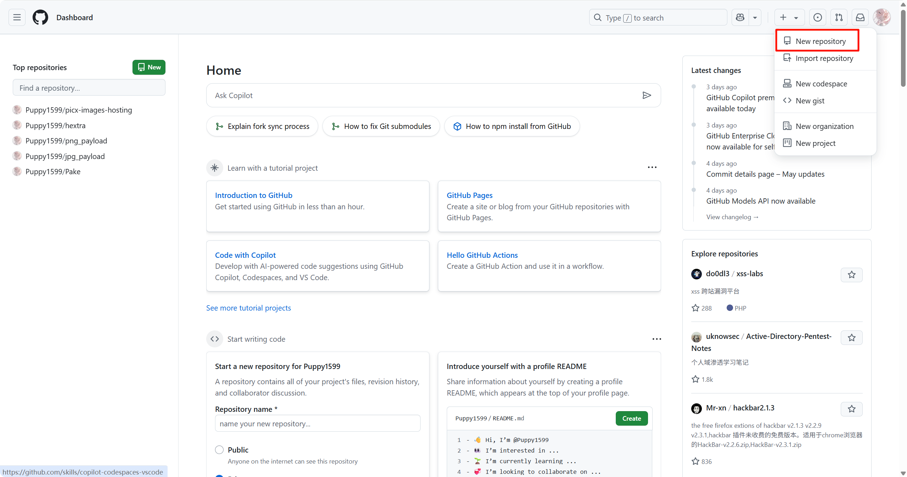
Task: Choose How to npm install from GitHub
Action: pyautogui.click(x=512, y=126)
